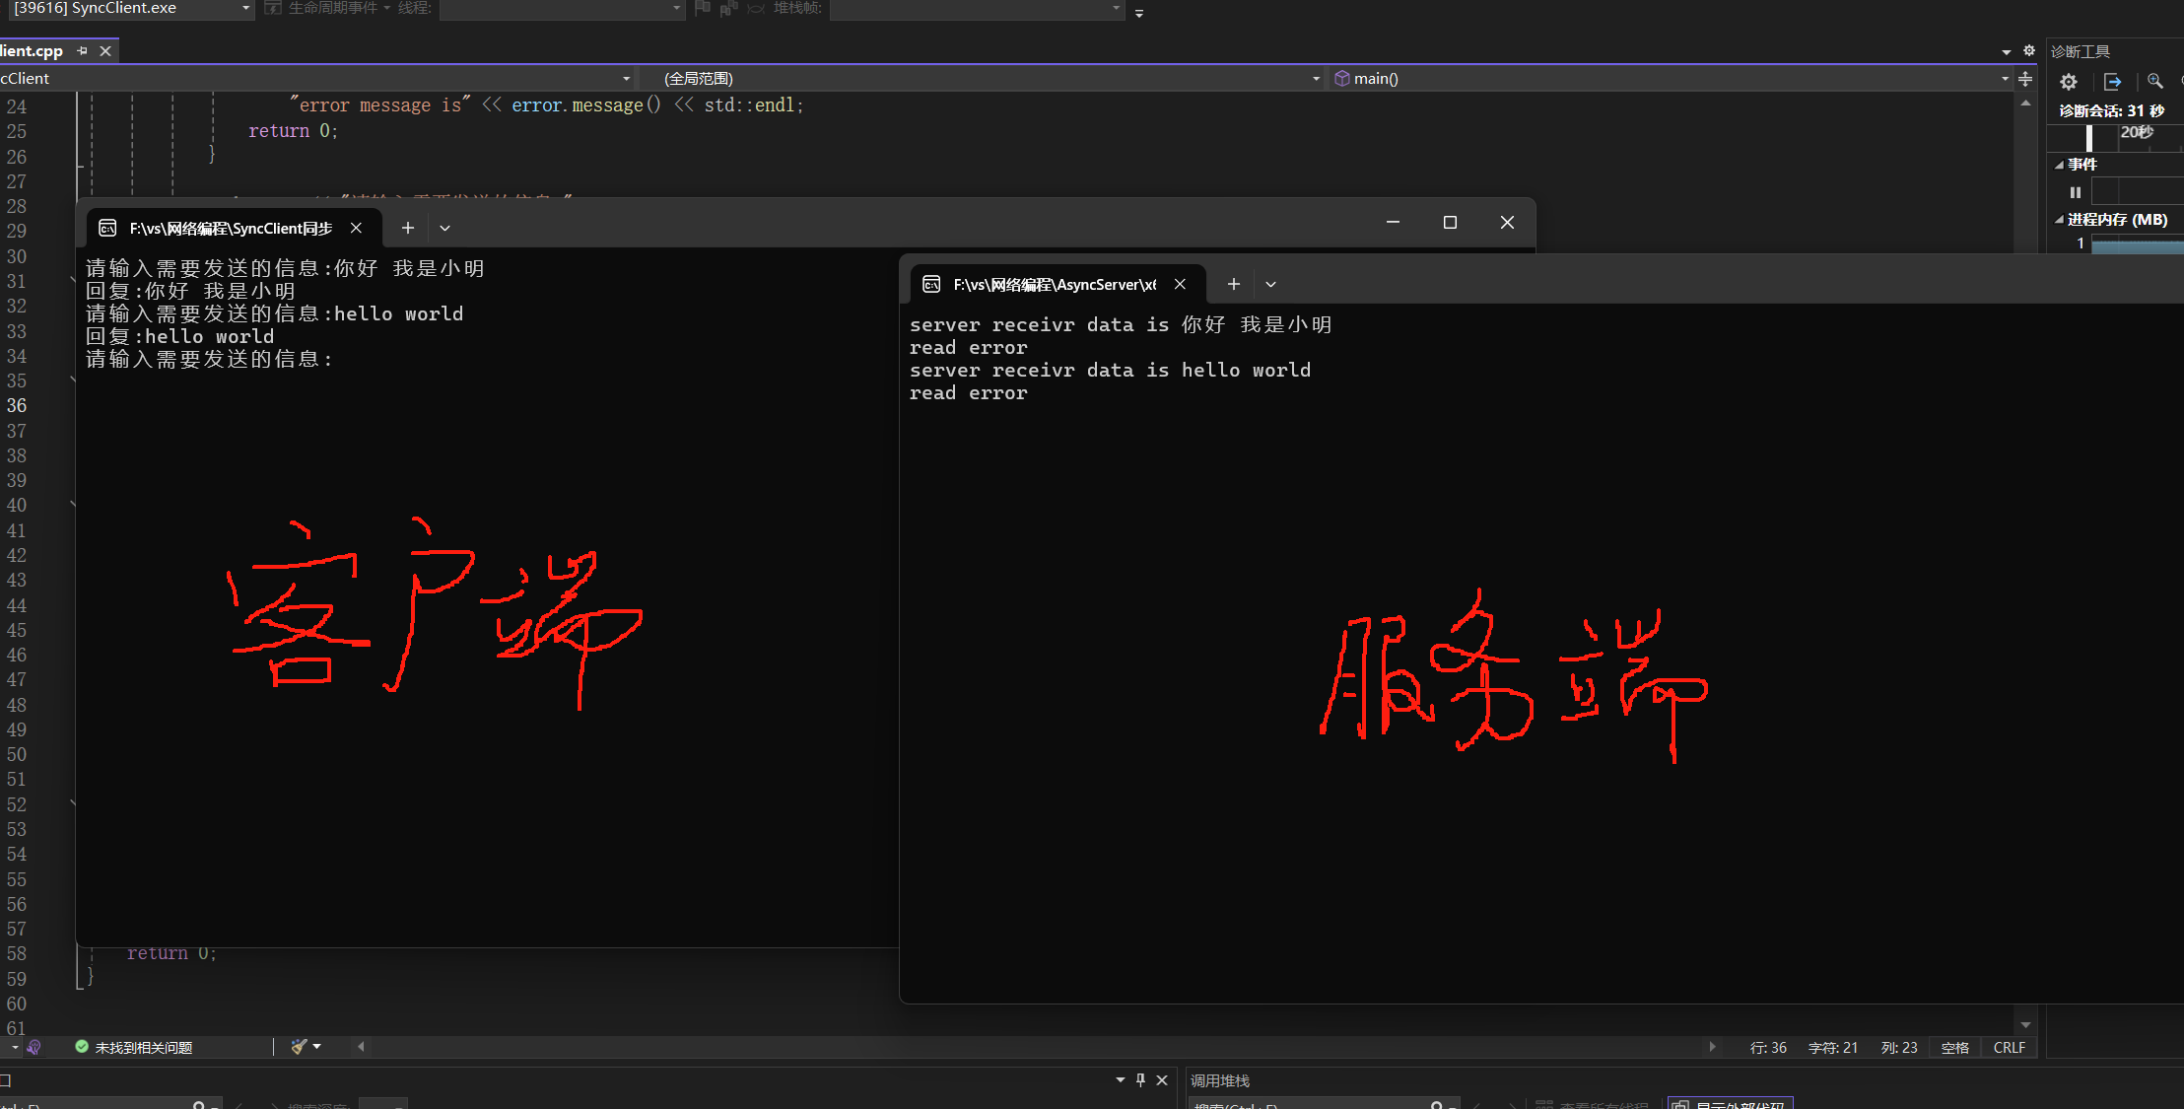
Task: Open the (全局范围) scope dropdown
Action: pyautogui.click(x=1316, y=79)
